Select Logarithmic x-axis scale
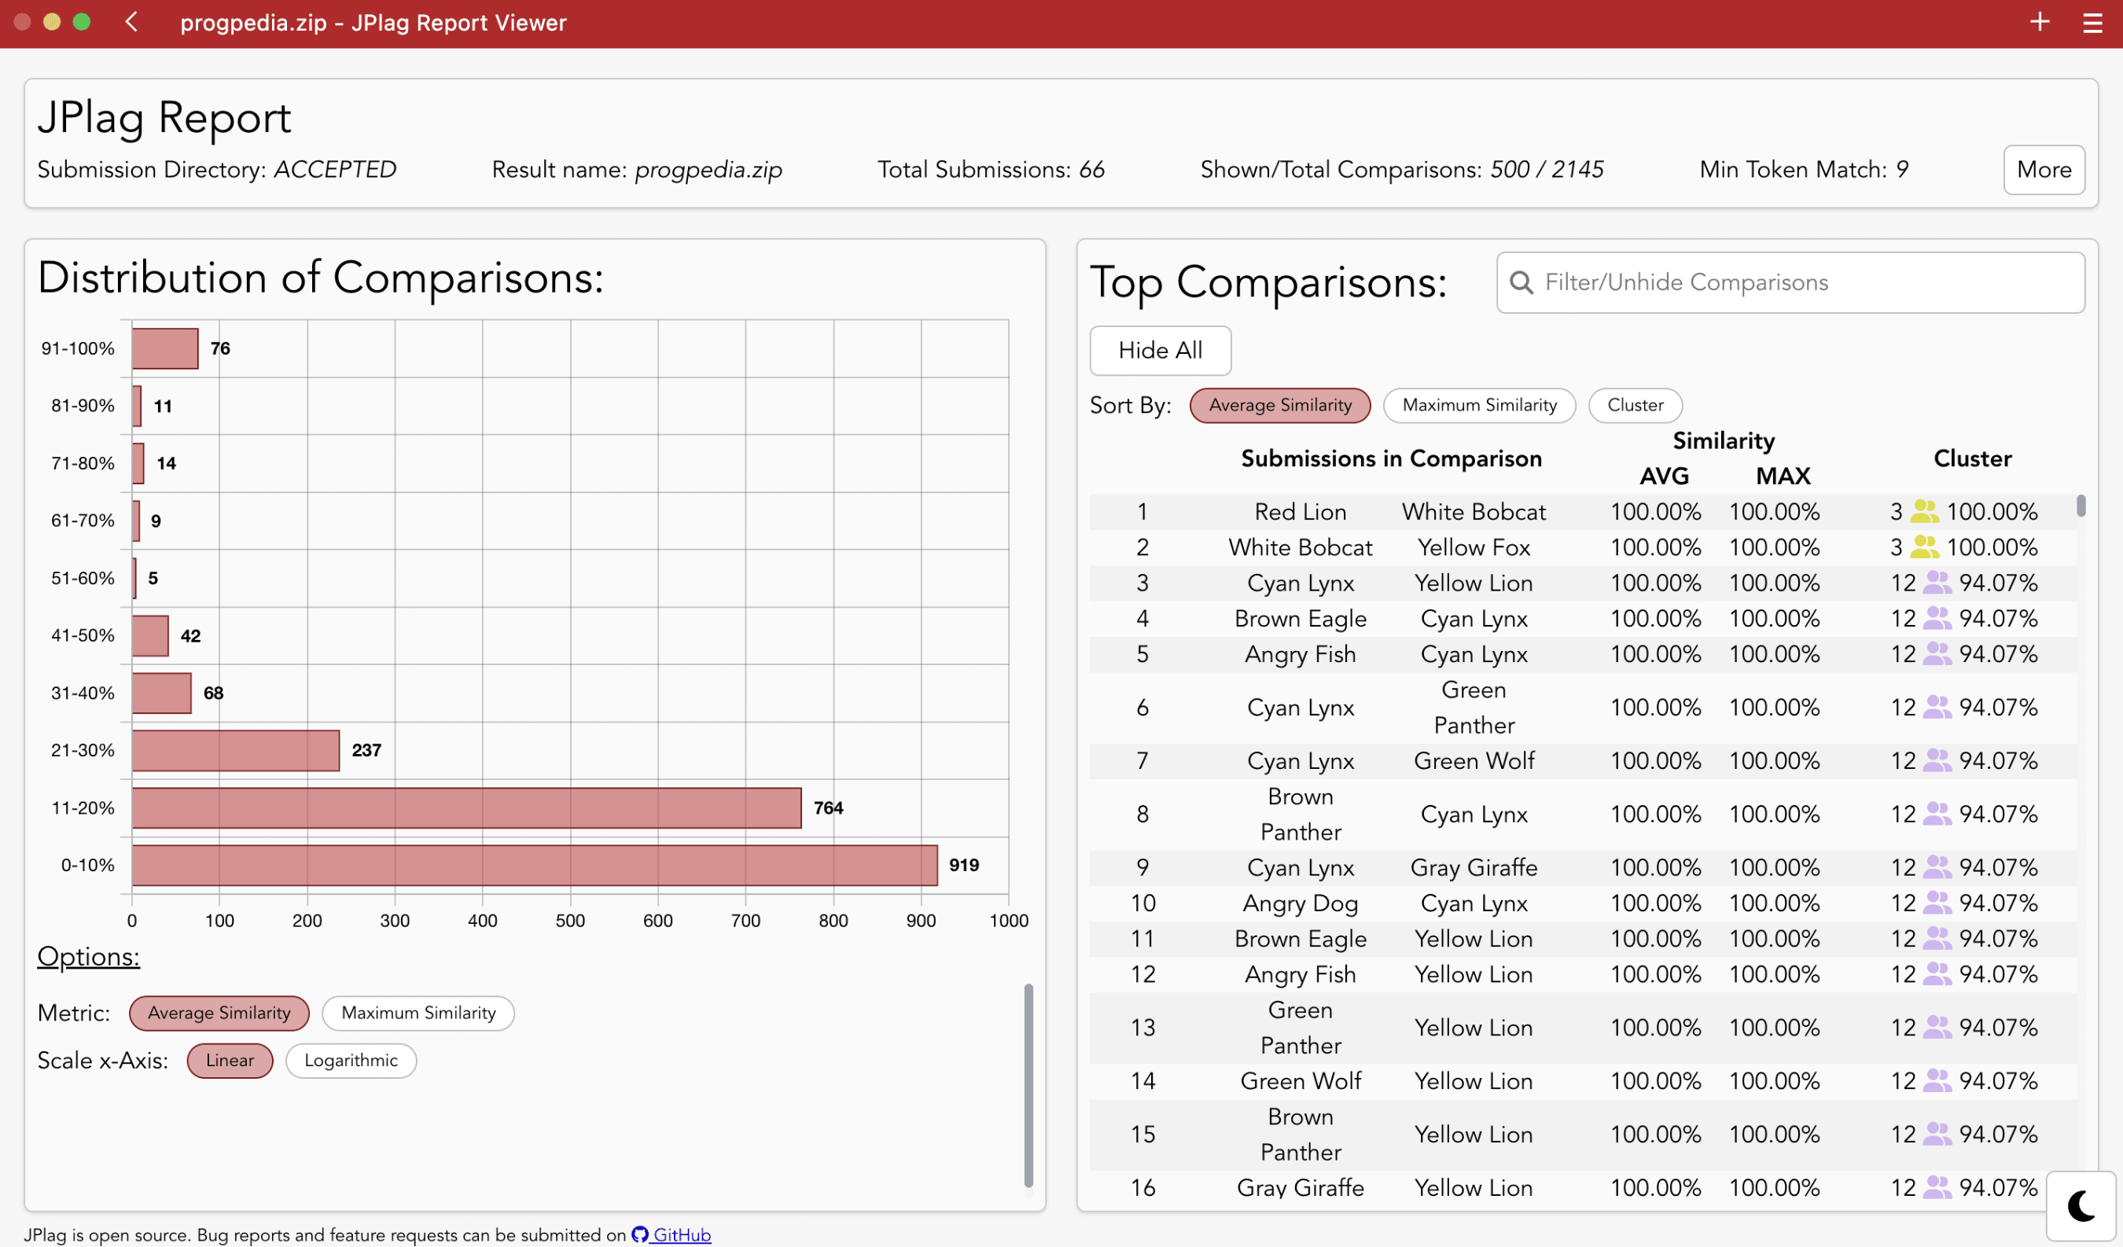The height and width of the screenshot is (1247, 2123). tap(351, 1060)
